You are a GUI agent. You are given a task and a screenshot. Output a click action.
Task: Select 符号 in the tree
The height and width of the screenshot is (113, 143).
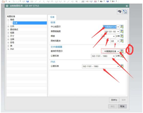point(12,43)
